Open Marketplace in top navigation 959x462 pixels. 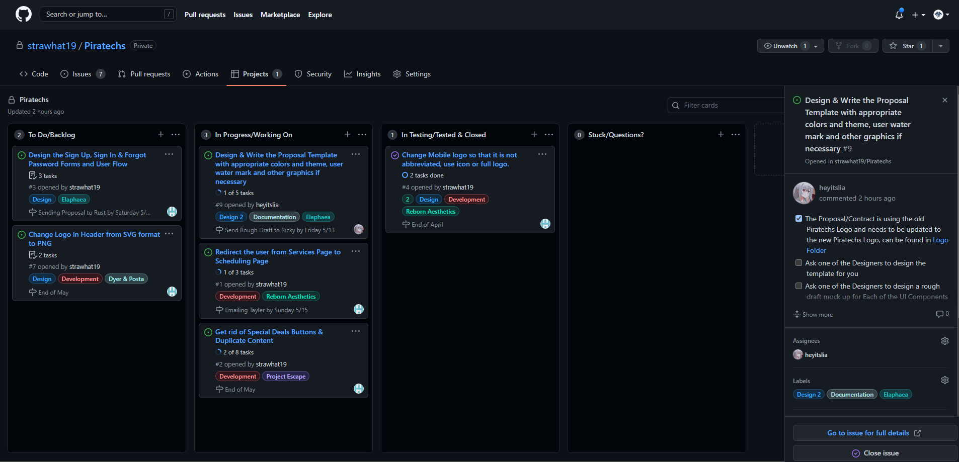(280, 15)
